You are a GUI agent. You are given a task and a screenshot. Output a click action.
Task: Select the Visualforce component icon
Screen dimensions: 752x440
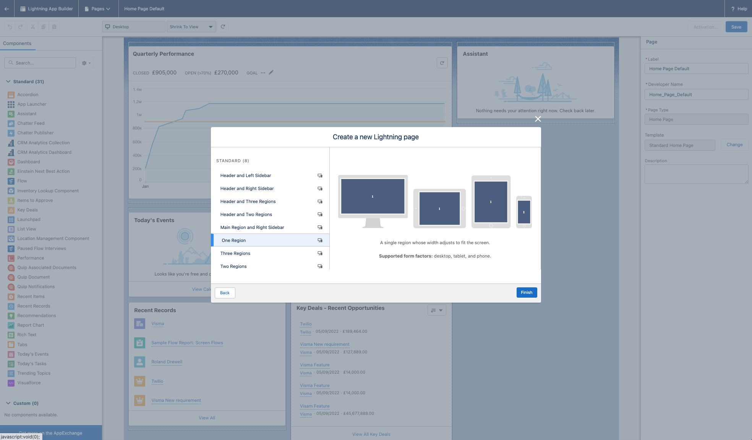tap(11, 382)
